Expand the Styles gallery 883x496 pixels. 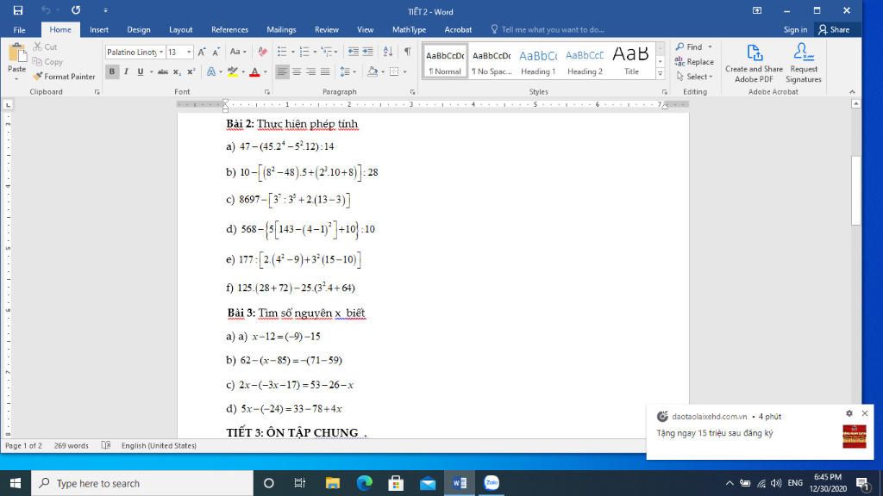pos(661,74)
